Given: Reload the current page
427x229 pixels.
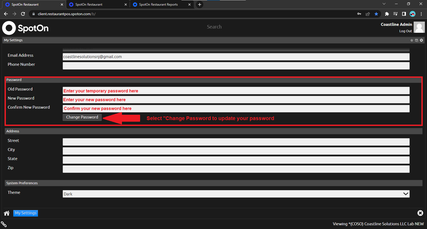Looking at the screenshot, I should click(23, 14).
